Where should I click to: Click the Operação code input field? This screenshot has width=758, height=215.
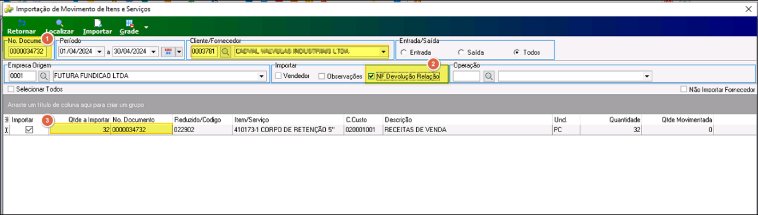click(467, 75)
